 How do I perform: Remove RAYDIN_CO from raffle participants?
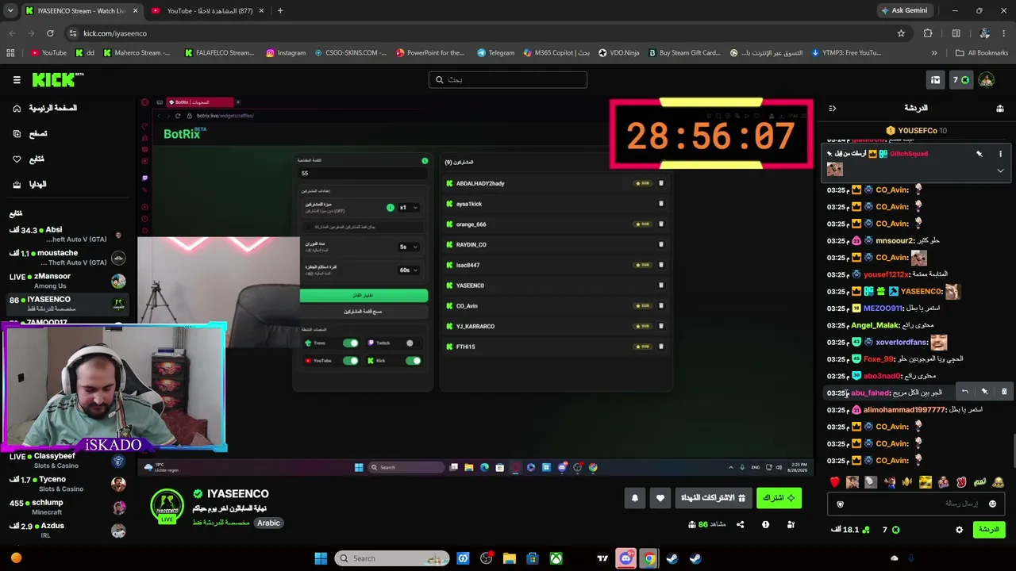click(661, 244)
